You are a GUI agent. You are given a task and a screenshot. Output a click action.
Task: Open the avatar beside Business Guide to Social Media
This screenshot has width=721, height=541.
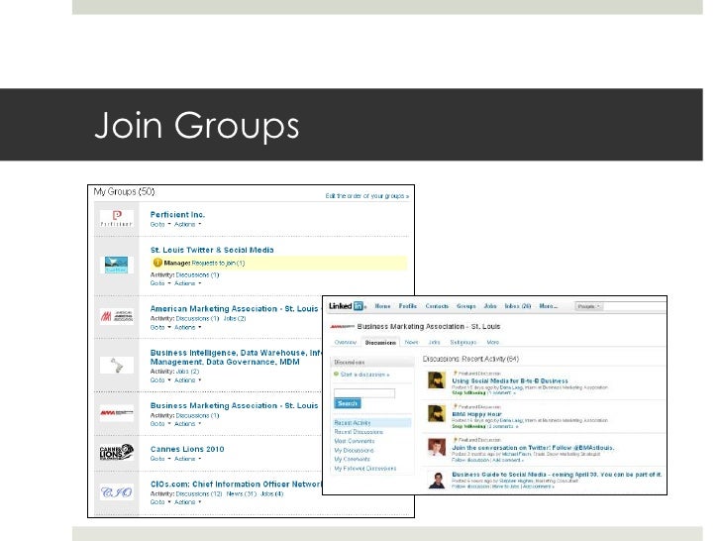[437, 480]
